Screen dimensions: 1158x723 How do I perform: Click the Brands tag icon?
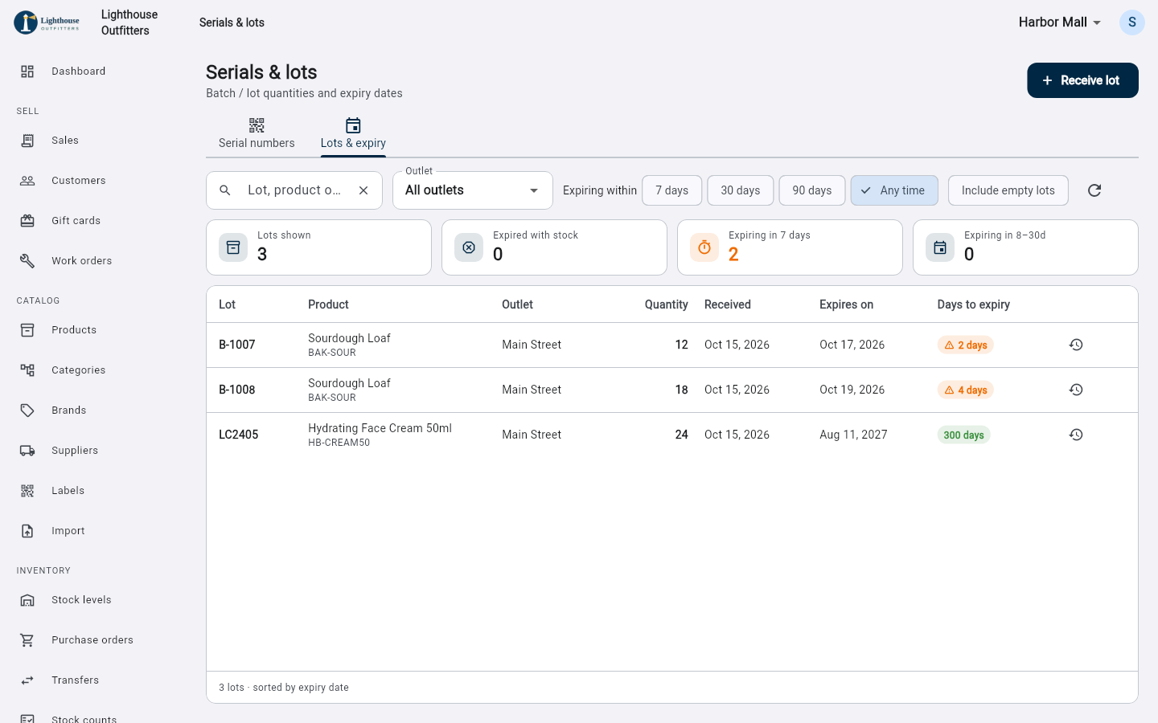coord(27,411)
